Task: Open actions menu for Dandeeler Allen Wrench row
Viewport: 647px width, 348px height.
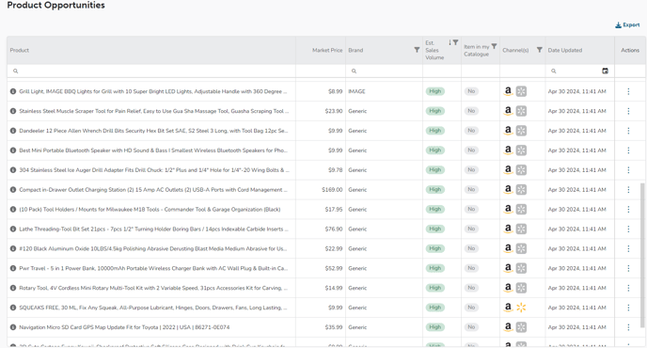Action: (628, 131)
